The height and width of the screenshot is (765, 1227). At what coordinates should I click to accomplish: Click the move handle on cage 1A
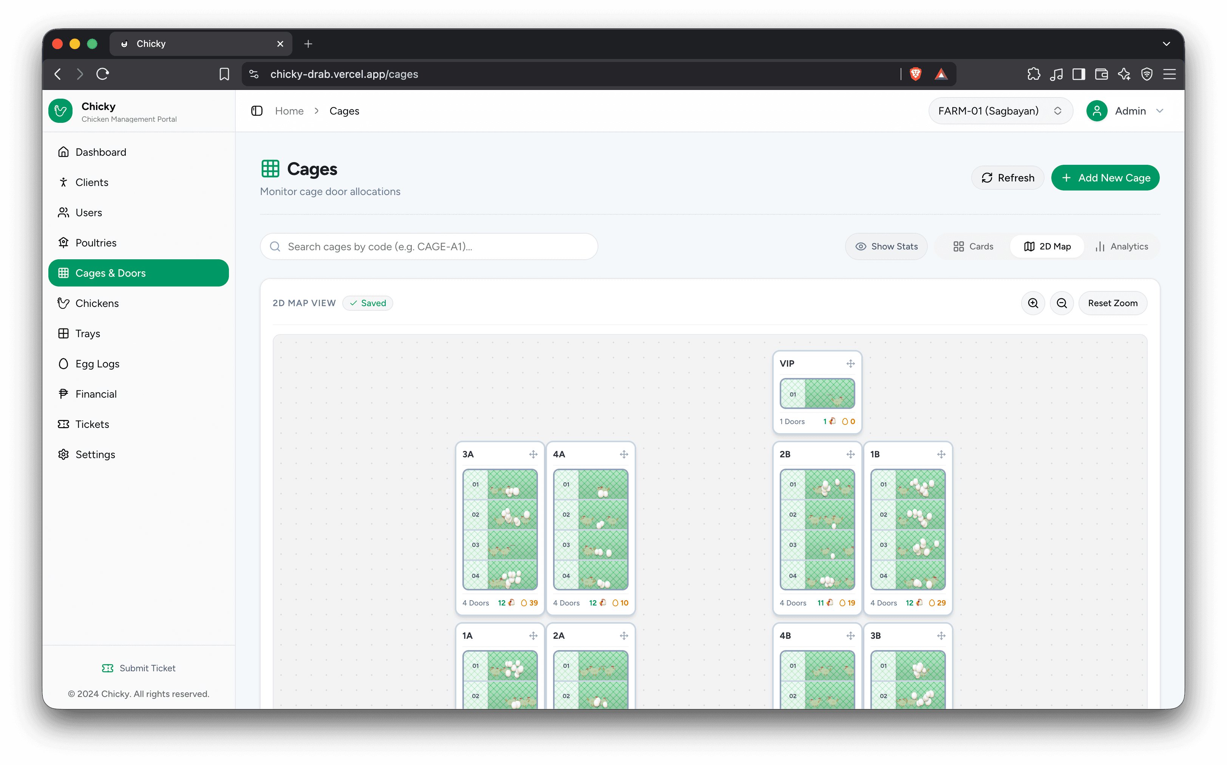[x=533, y=636]
